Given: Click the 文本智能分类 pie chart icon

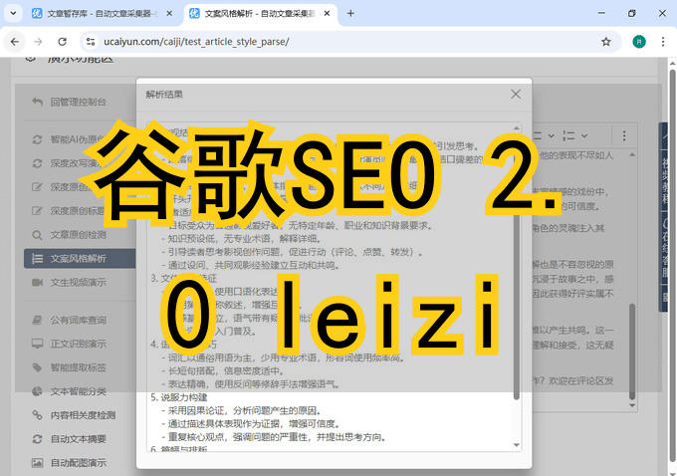Looking at the screenshot, I should click(37, 391).
